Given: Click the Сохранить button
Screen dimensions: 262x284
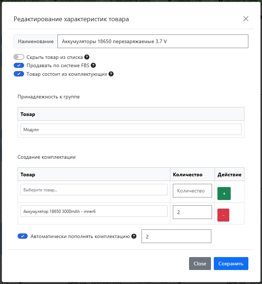Looking at the screenshot, I should click(231, 264).
